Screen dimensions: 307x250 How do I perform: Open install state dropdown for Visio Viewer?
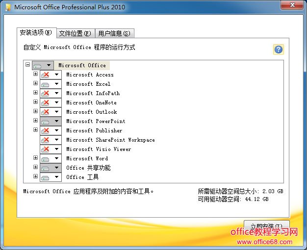(x=51, y=149)
